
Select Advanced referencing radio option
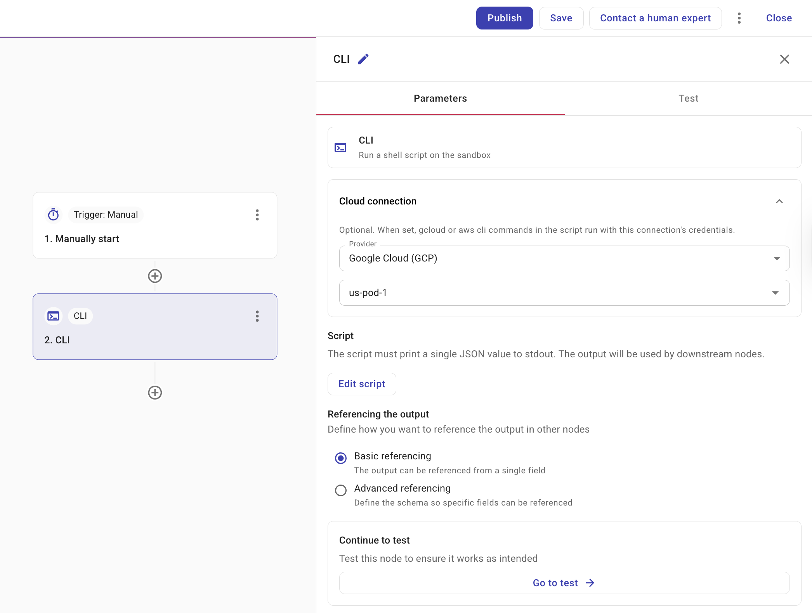point(341,490)
